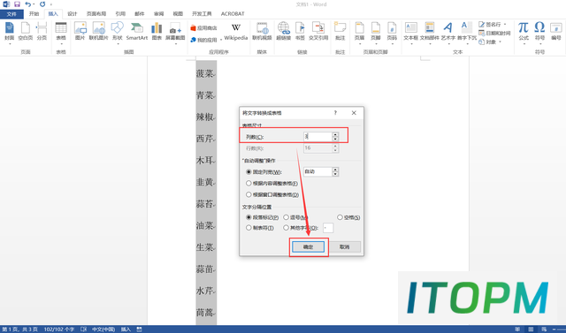Image resolution: width=566 pixels, height=333 pixels.
Task: Open the SmartArt graphic tool
Action: coord(137,31)
